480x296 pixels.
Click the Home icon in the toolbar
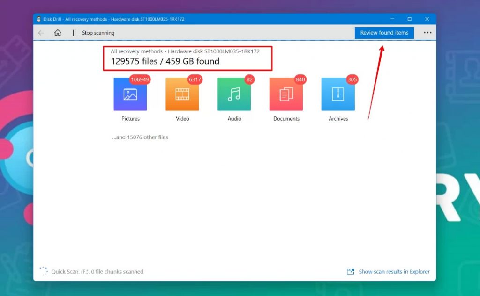click(x=57, y=33)
